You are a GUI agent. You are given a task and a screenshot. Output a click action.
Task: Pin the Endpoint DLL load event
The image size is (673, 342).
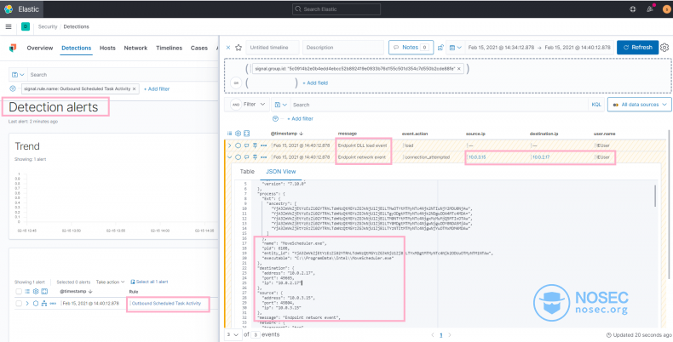click(255, 145)
